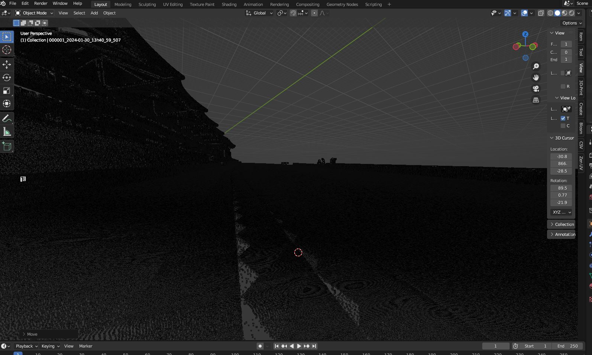The image size is (592, 355).
Task: Activate the Rotate tool
Action: click(7, 78)
